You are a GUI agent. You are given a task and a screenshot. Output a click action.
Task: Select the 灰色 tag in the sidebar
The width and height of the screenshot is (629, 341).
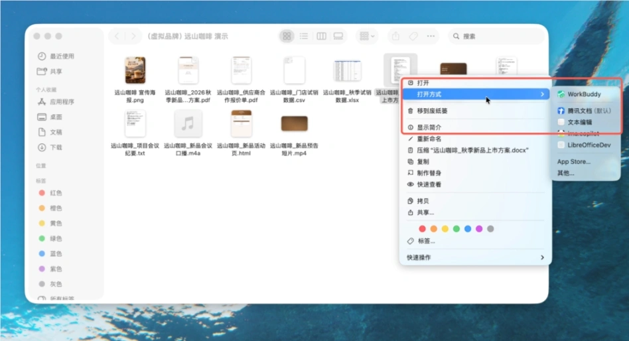coord(50,284)
